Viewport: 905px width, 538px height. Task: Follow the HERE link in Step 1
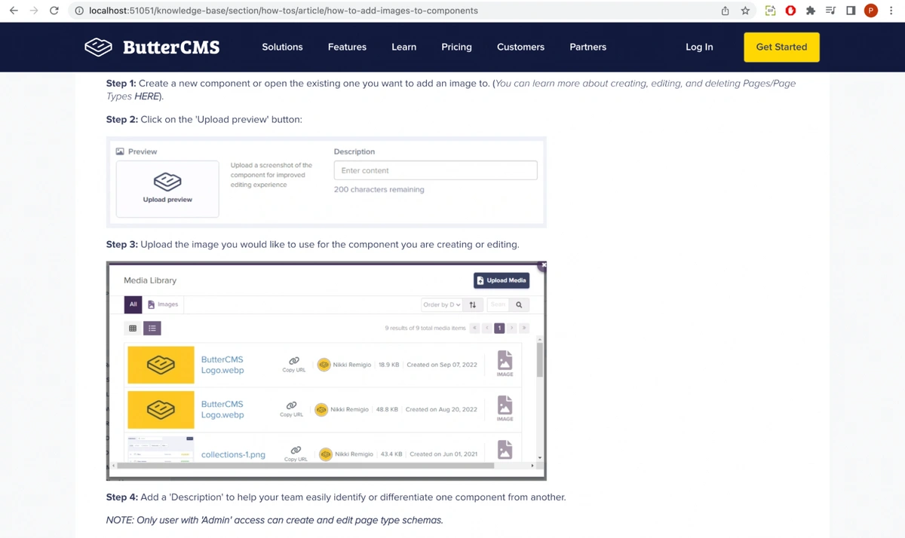click(146, 96)
